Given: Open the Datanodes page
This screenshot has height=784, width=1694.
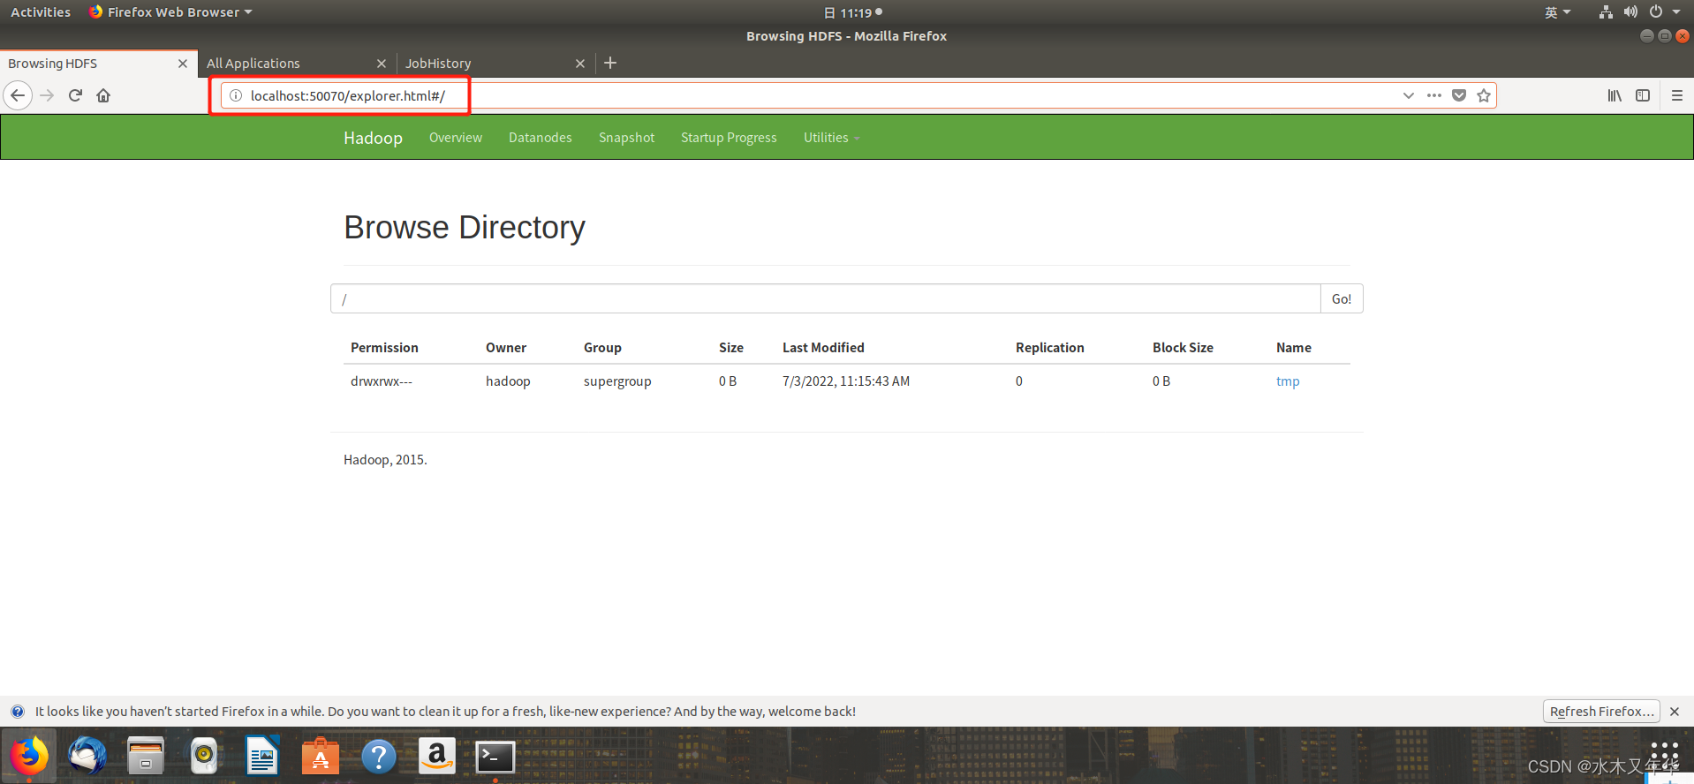Looking at the screenshot, I should [x=541, y=138].
